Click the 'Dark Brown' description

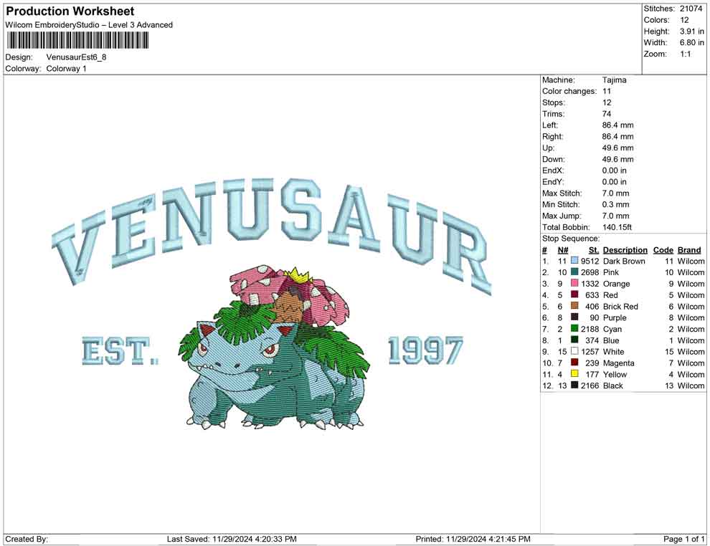coord(624,261)
